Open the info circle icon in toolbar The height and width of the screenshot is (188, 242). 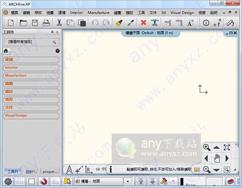[x=206, y=23]
